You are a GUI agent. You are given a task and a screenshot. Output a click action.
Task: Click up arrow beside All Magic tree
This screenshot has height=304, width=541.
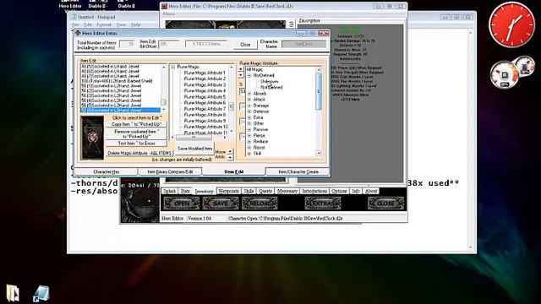coord(241,69)
